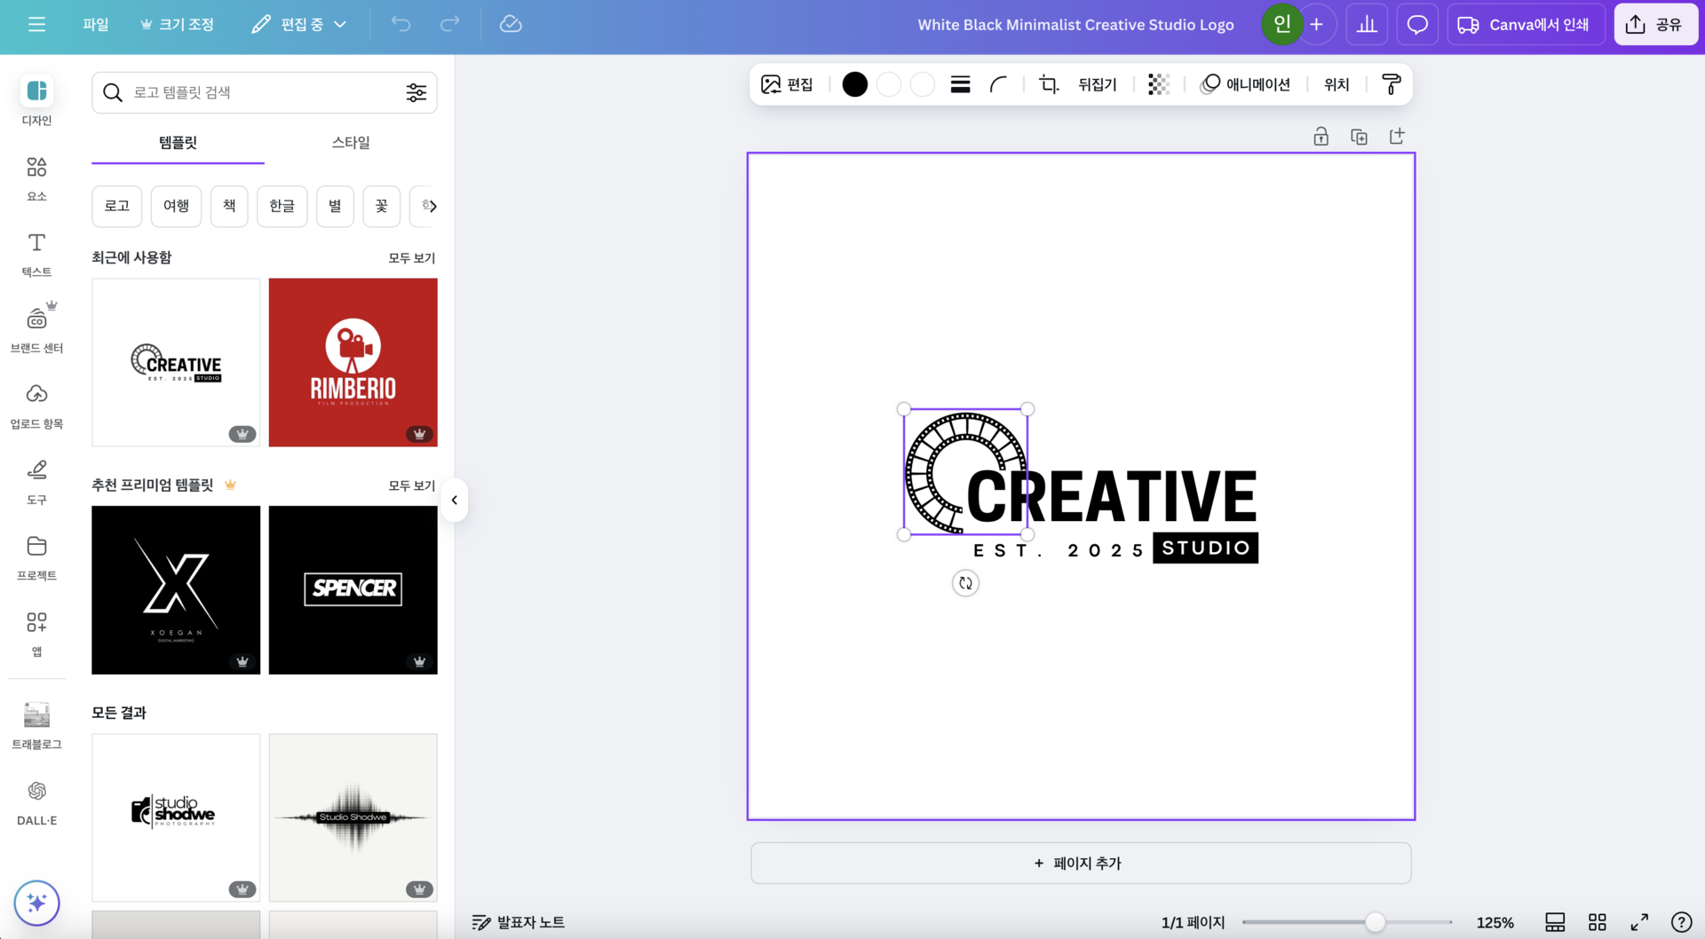Click the 공유 share button
Screen dimensions: 1705x939
pos(1655,24)
